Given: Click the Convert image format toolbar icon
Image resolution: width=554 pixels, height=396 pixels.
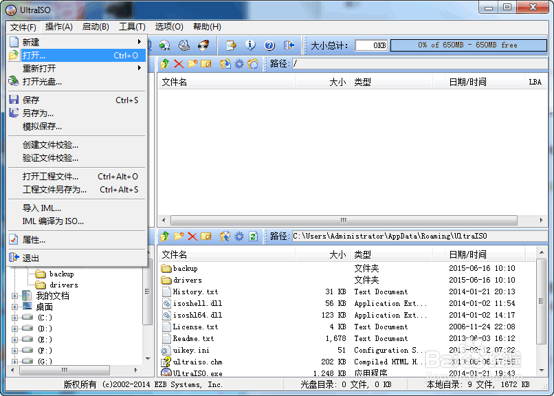Looking at the screenshot, I should (164, 45).
